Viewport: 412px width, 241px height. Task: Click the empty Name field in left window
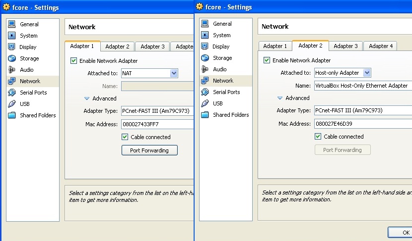(x=157, y=86)
